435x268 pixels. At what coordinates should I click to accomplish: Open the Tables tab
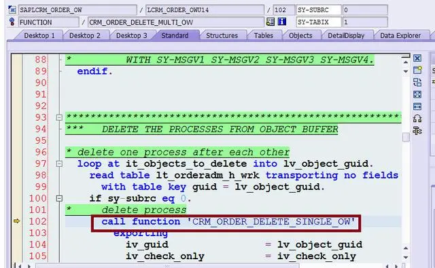(x=264, y=35)
